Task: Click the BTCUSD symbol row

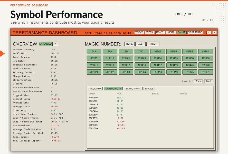Action: click(x=106, y=101)
